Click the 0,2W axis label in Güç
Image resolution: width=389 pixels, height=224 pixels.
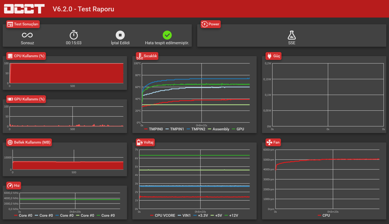click(268, 63)
